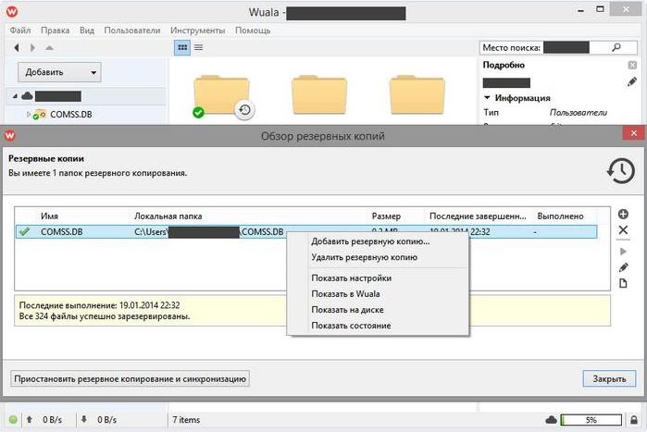Click the Wuala logo in title bar
Image resolution: width=647 pixels, height=432 pixels.
[12, 12]
